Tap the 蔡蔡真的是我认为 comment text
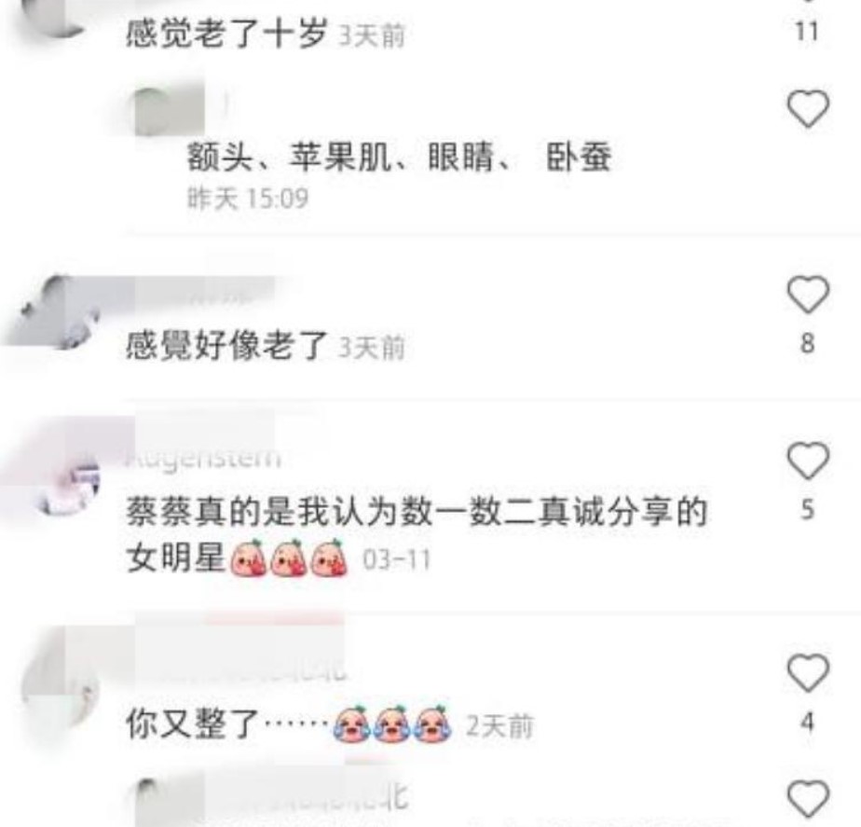Image resolution: width=861 pixels, height=827 pixels. [417, 534]
